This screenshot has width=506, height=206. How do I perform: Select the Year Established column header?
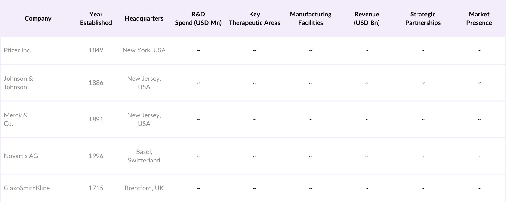96,18
